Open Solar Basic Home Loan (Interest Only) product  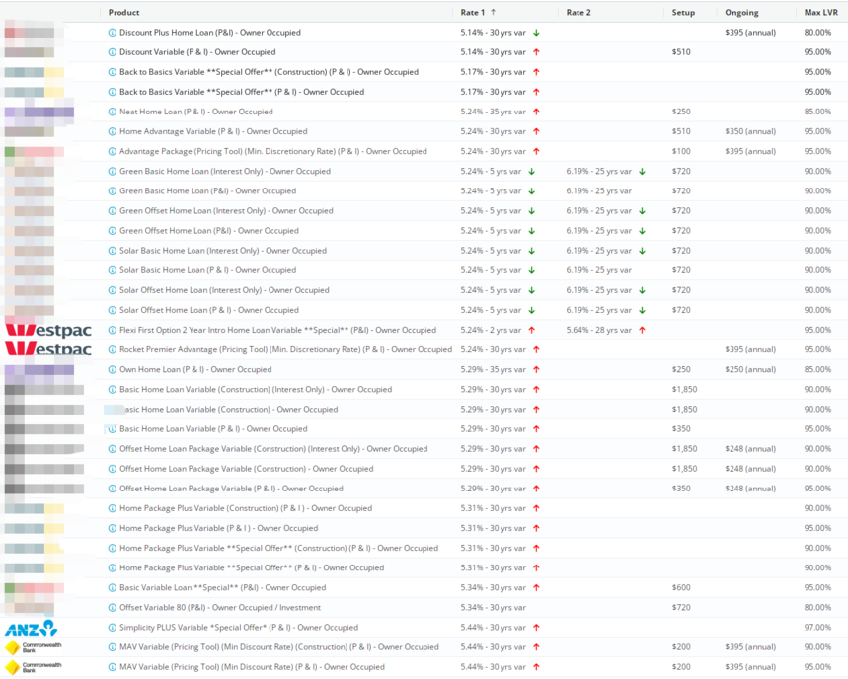click(223, 251)
